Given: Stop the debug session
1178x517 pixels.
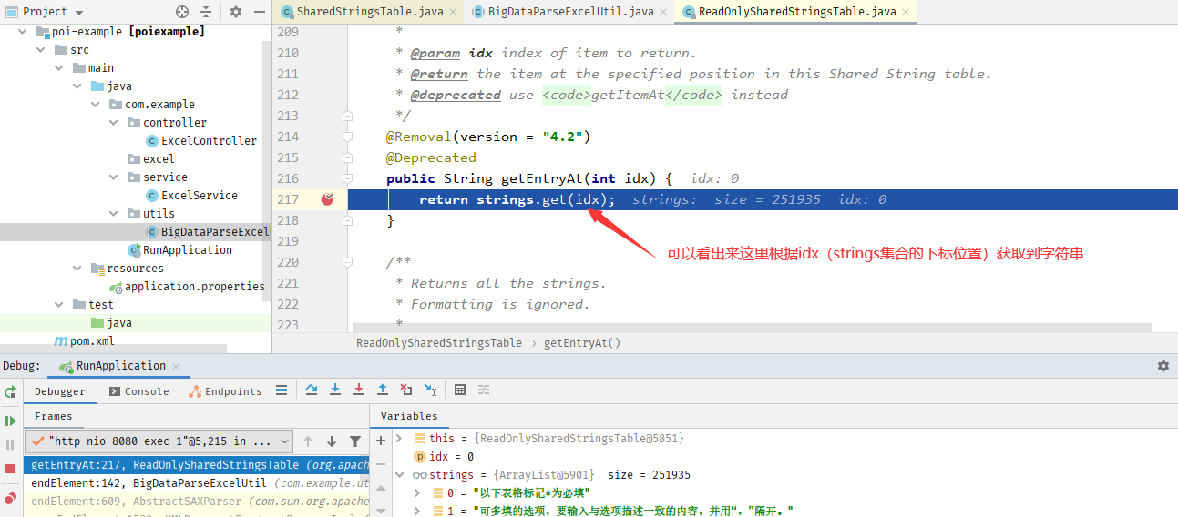Looking at the screenshot, I should click(x=10, y=469).
